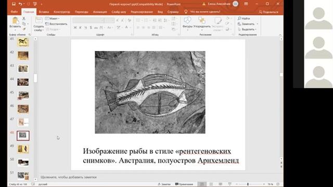The height and width of the screenshot is (187, 333).
Task: Undo the last action
Action: [20, 4]
